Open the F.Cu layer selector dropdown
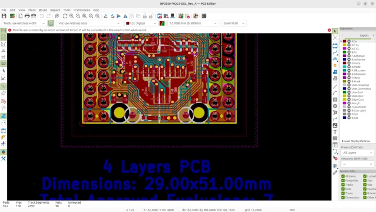 coord(141,23)
